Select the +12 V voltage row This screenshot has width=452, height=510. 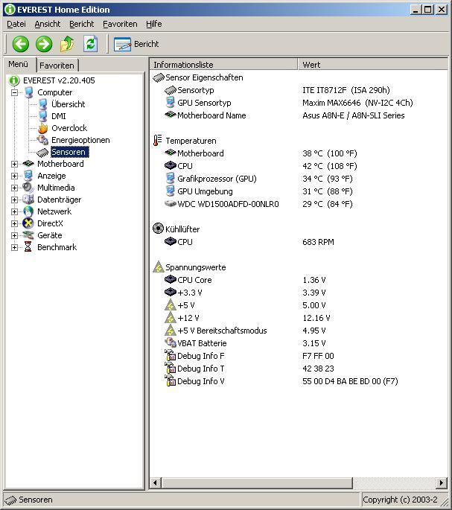pos(299,318)
